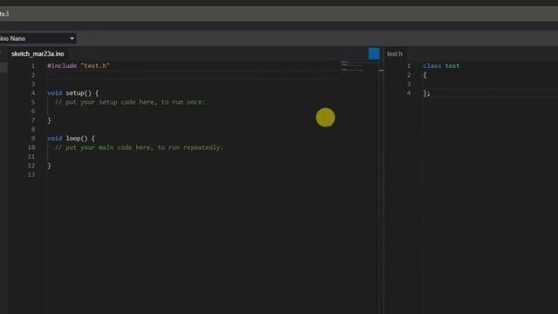Open the Arduino Nano board dropdown
This screenshot has width=558, height=314.
click(x=37, y=38)
